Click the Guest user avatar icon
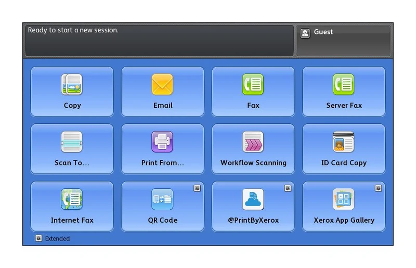This screenshot has width=416, height=268. 305,33
